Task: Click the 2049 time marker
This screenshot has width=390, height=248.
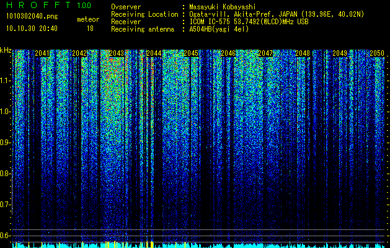Action: [x=340, y=53]
